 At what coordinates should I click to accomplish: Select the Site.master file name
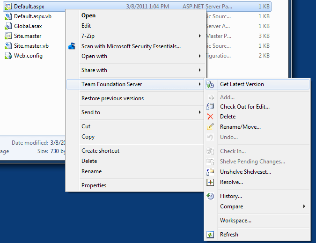coord(28,36)
